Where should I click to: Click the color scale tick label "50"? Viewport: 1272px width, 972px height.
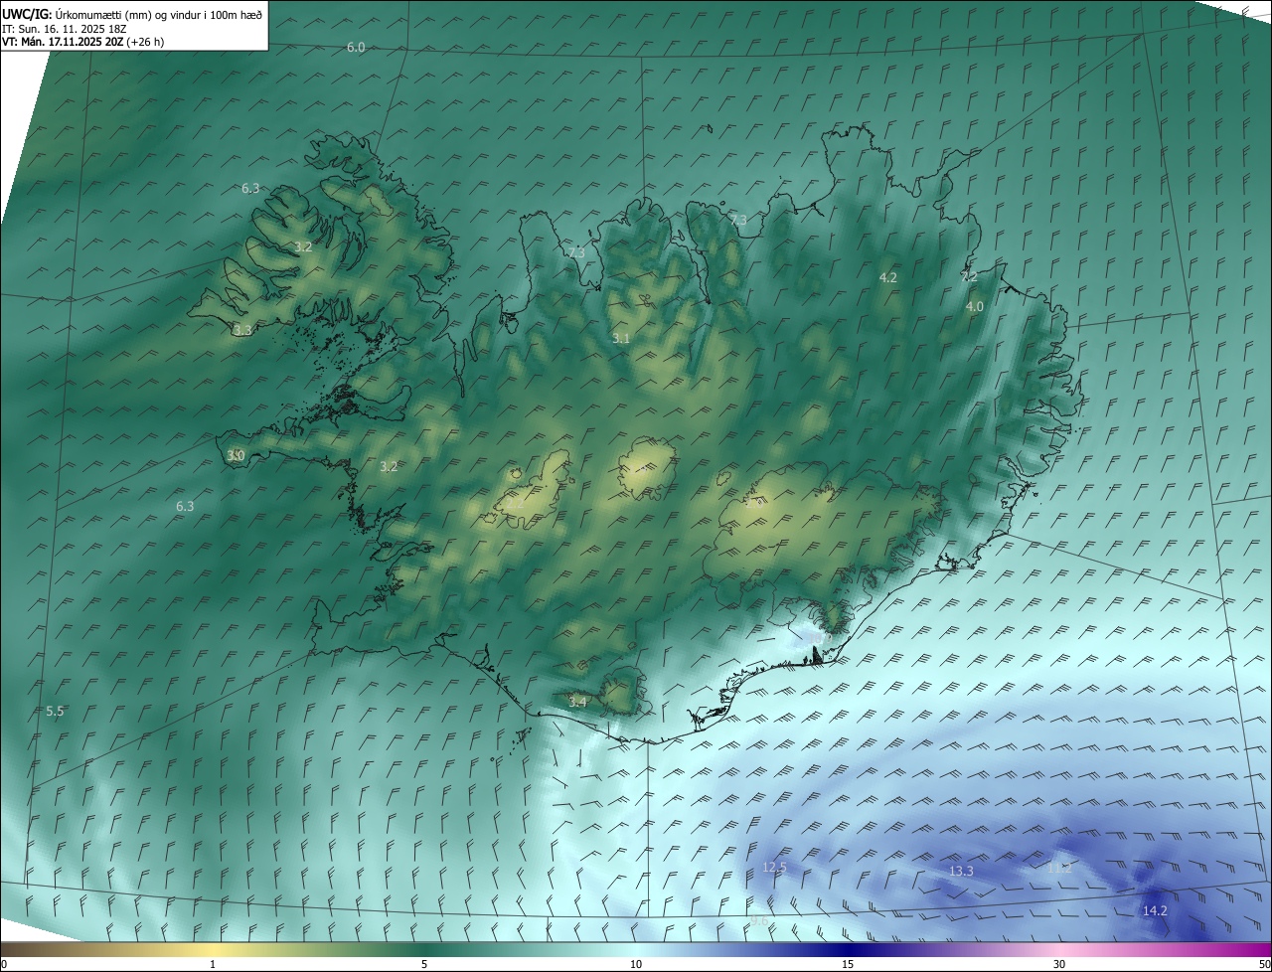click(1264, 964)
